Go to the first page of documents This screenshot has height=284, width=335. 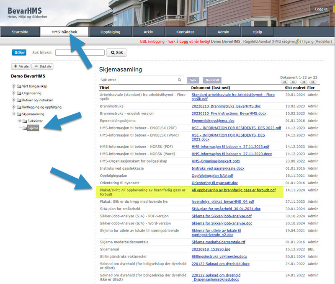(284, 82)
